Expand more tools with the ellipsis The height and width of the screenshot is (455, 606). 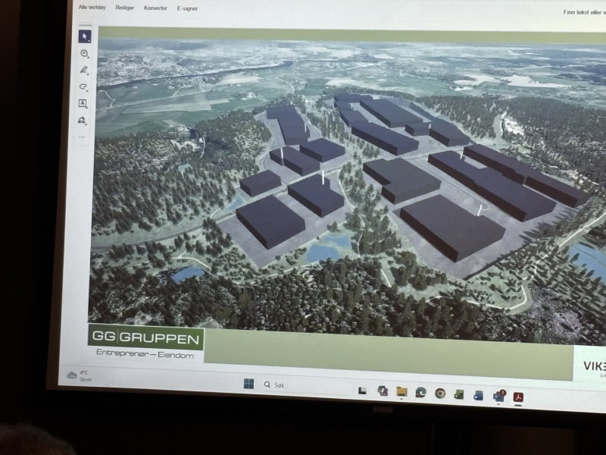point(82,136)
